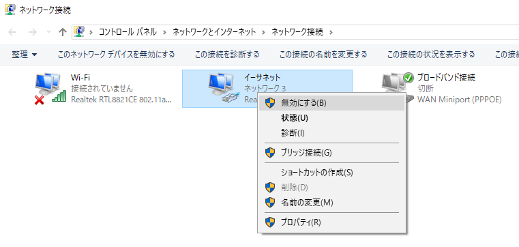Click the address bar network icon

pos(79,32)
